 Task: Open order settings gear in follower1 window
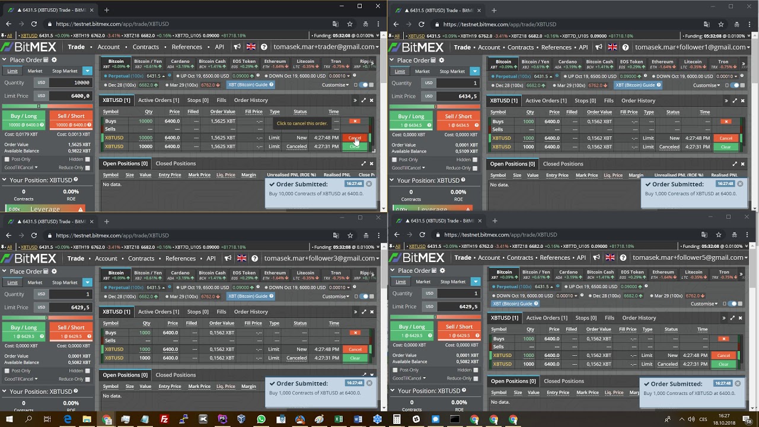[442, 60]
